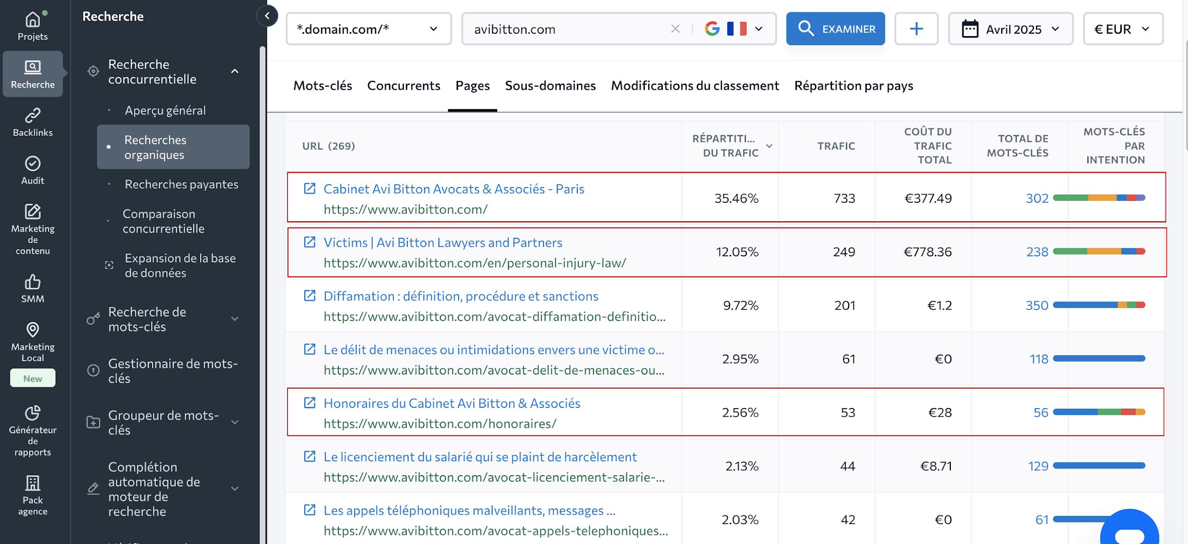The image size is (1188, 544).
Task: Click the Gestionnaire de mots-clés icon
Action: coord(93,370)
